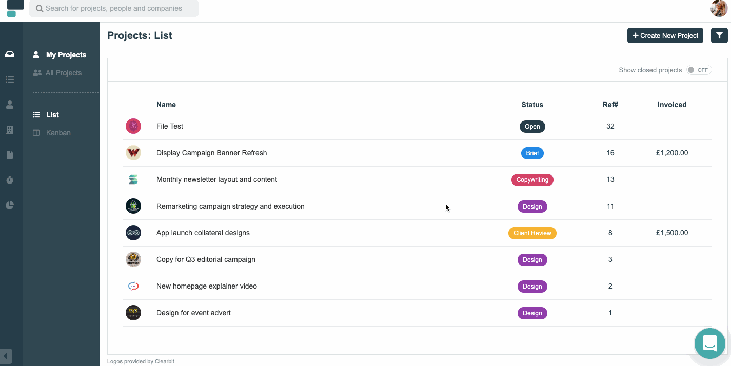Open the people sidebar icon

(10, 105)
